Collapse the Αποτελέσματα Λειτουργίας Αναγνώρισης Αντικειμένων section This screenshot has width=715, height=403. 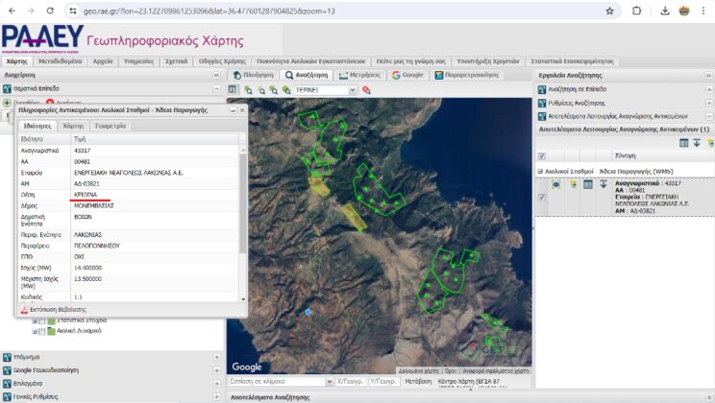click(x=709, y=116)
